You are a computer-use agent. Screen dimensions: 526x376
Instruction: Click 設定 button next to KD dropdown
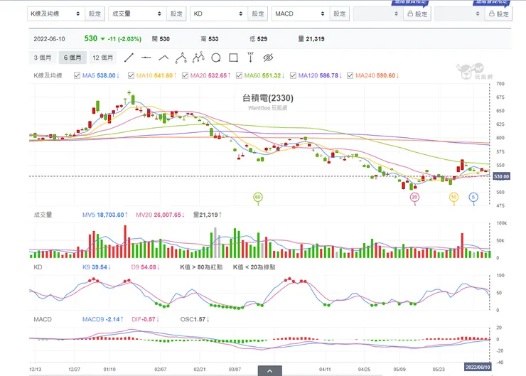(x=257, y=14)
